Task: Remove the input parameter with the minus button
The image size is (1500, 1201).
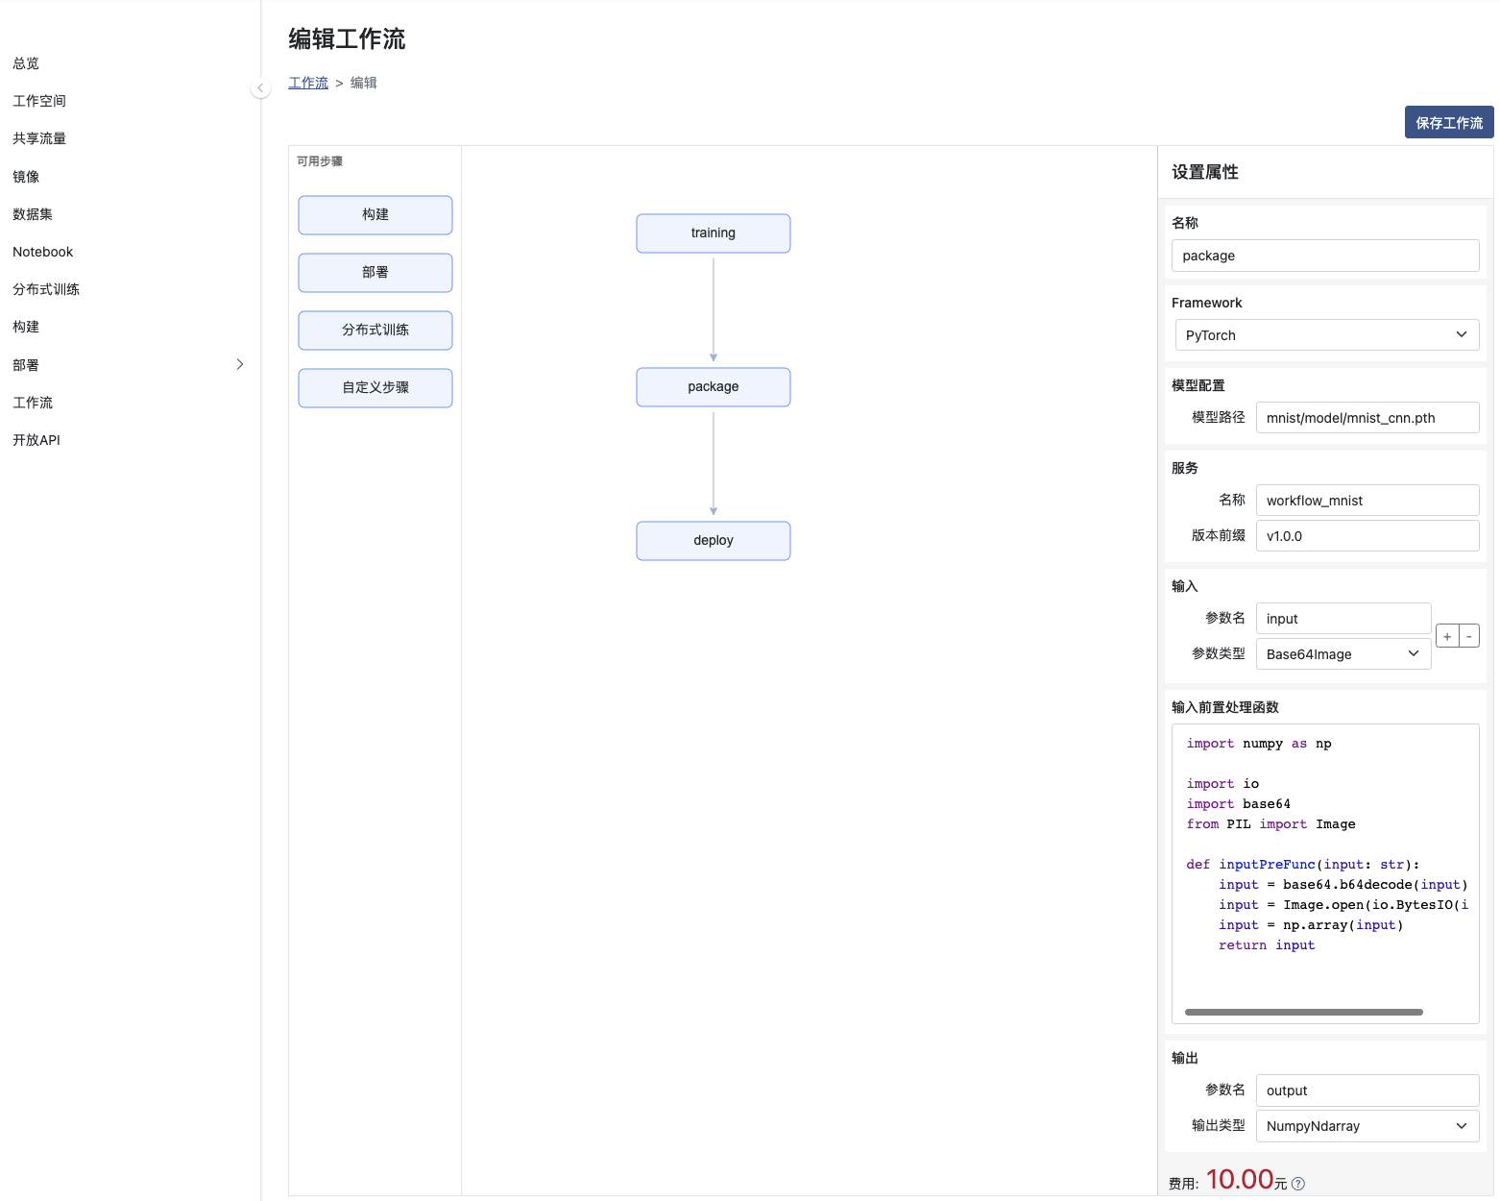Action: pyautogui.click(x=1469, y=636)
